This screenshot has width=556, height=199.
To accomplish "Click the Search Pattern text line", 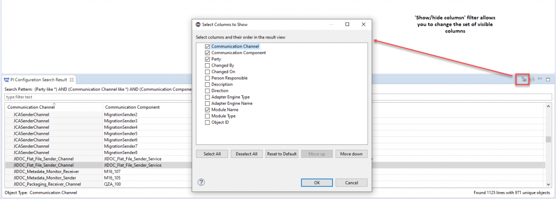I will pos(98,90).
